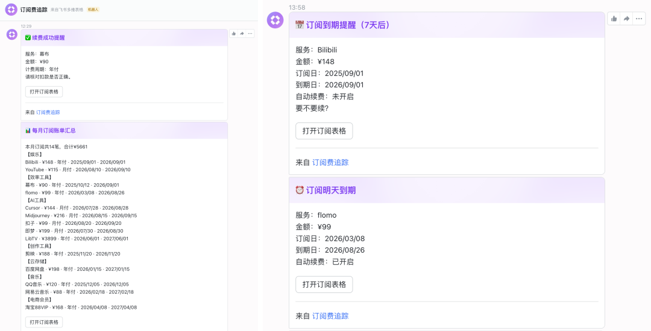Click the 12:29 timestamp
This screenshot has width=651, height=331.
(26, 26)
